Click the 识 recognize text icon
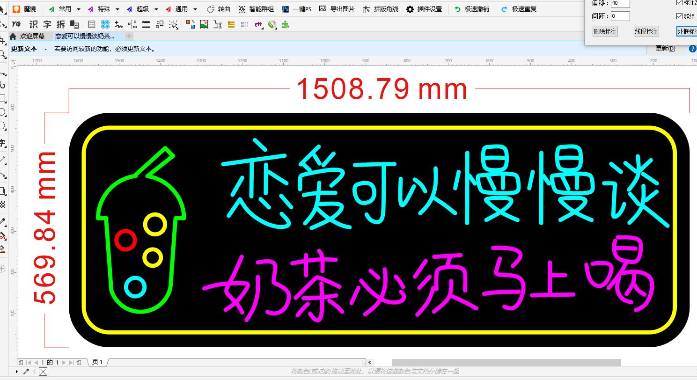The image size is (697, 380). coord(34,24)
